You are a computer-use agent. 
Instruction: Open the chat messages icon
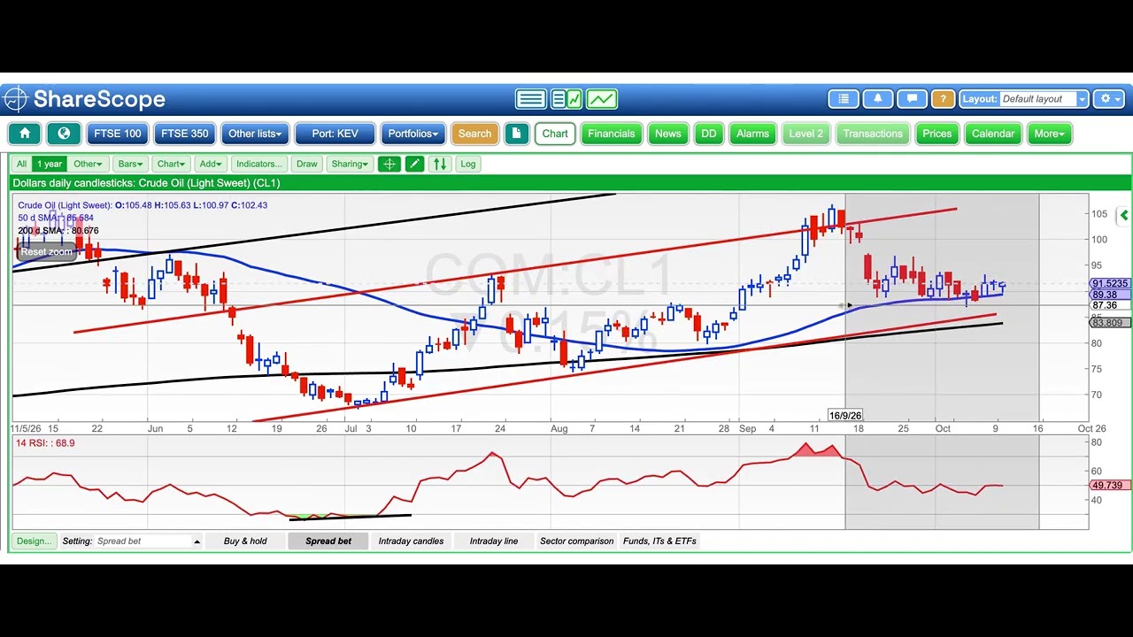pos(911,99)
